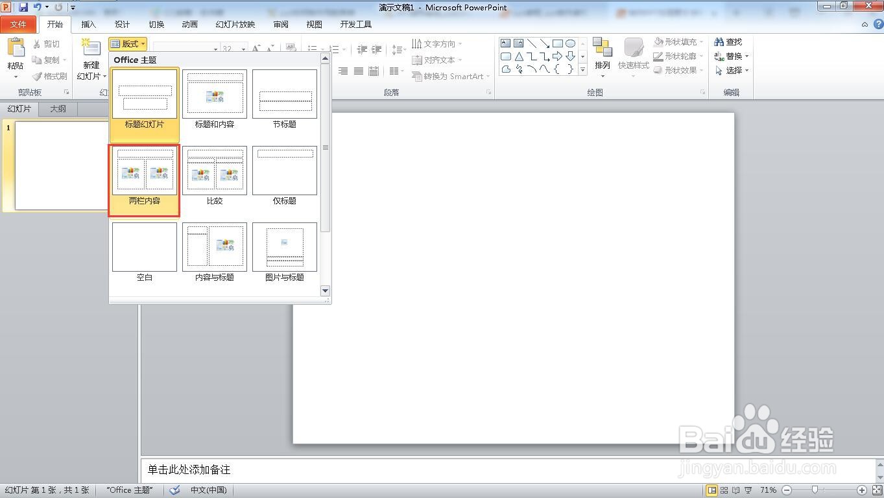Image resolution: width=884 pixels, height=498 pixels.
Task: Toggle right text alignment
Action: click(x=343, y=71)
